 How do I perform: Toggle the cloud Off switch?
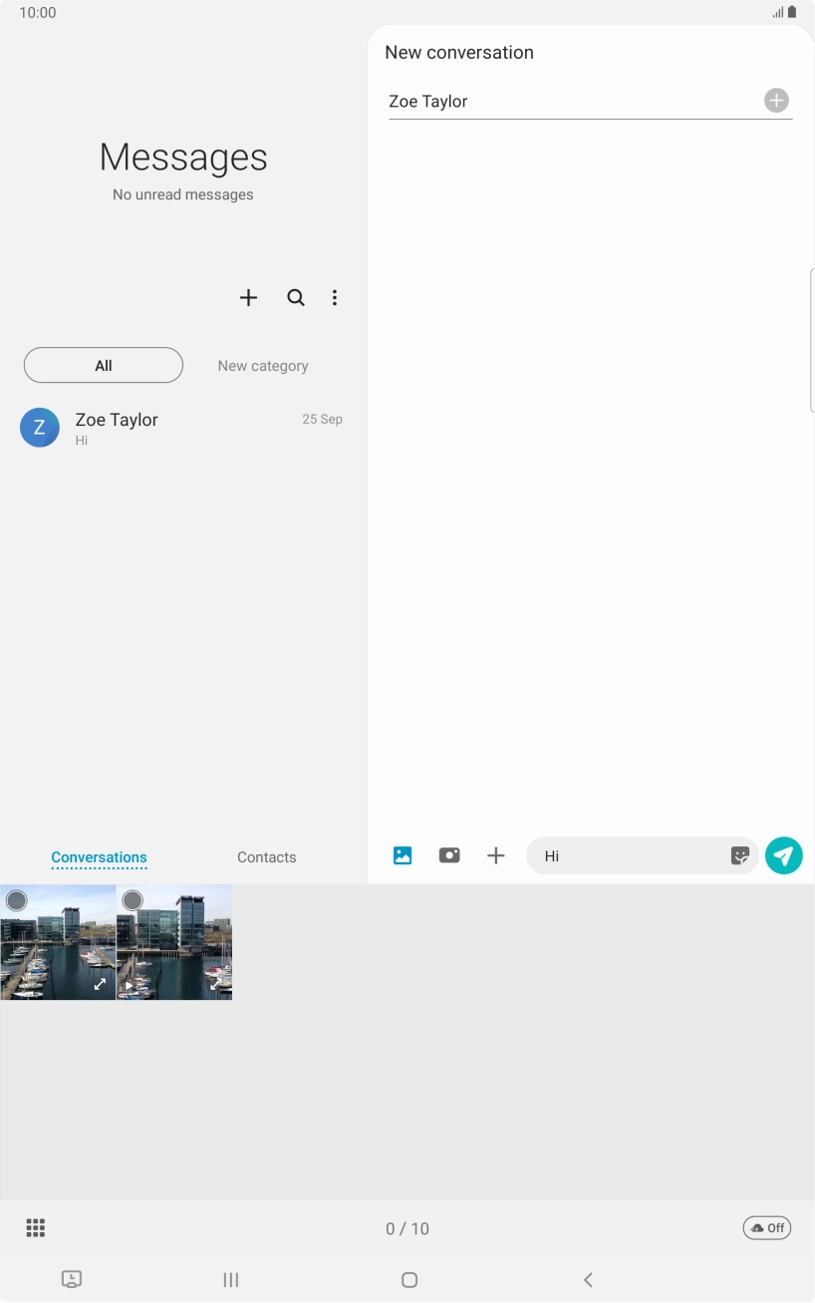[766, 1227]
